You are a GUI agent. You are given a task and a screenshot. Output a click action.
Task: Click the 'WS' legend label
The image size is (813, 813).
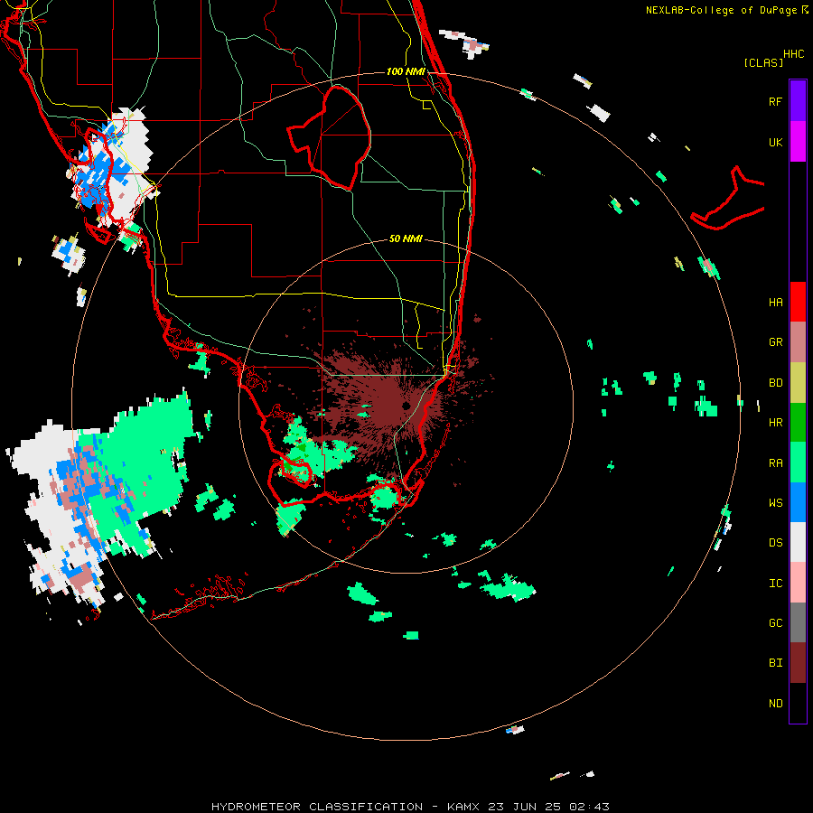coord(775,503)
